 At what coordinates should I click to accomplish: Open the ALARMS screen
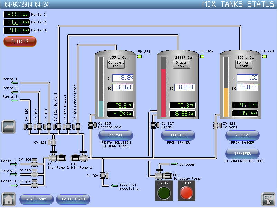point(20,41)
